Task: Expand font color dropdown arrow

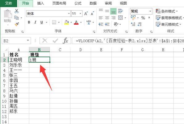Action: tap(81, 22)
